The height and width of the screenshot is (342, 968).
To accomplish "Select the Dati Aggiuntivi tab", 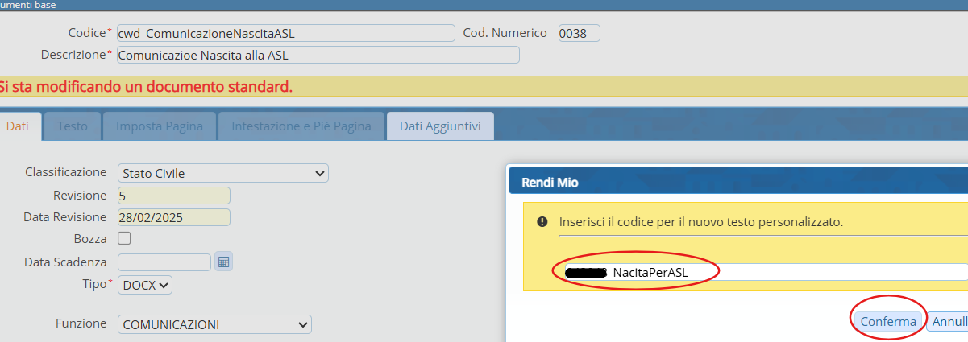I will point(440,126).
